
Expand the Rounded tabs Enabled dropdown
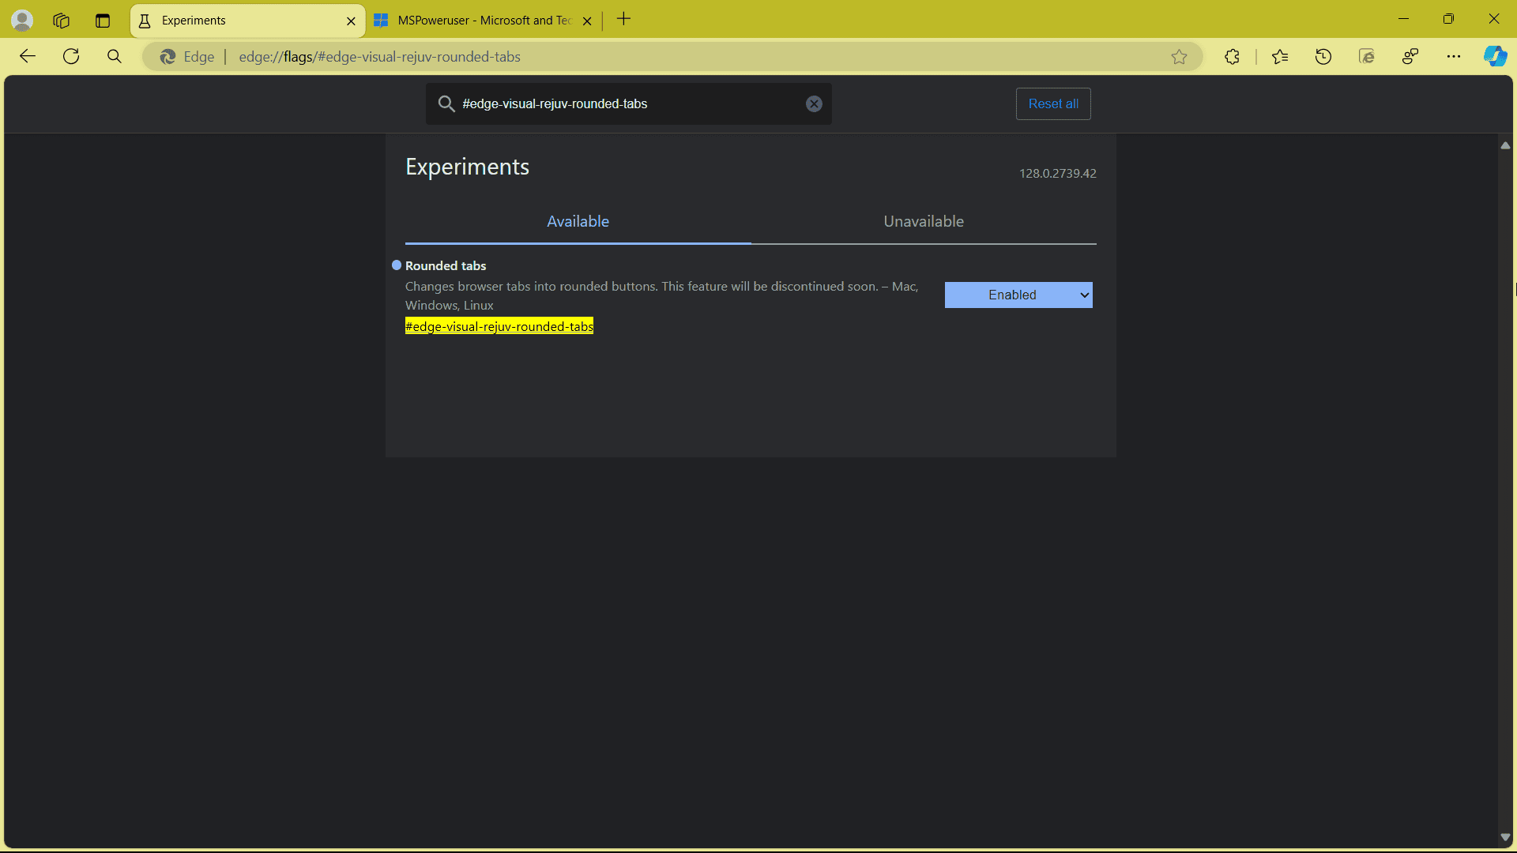[x=1018, y=295]
